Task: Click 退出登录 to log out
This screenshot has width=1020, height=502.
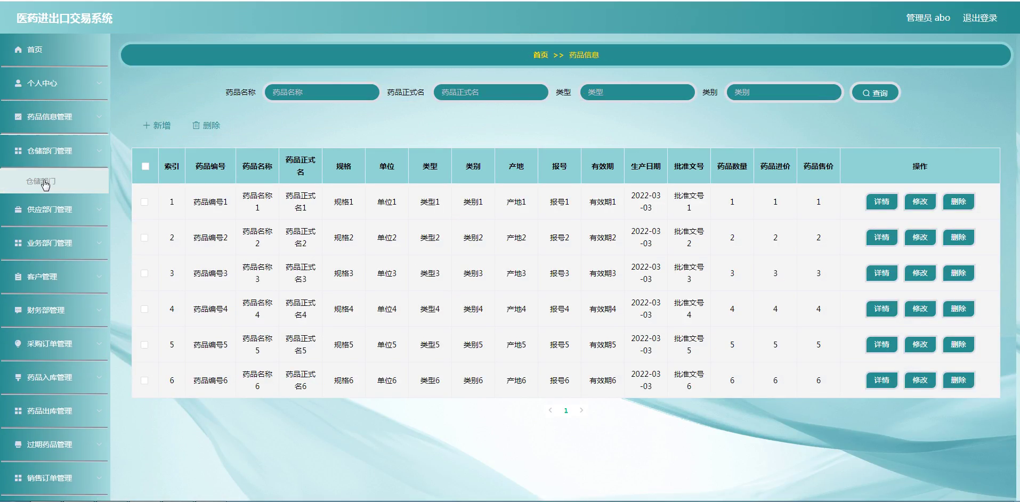Action: (x=979, y=18)
